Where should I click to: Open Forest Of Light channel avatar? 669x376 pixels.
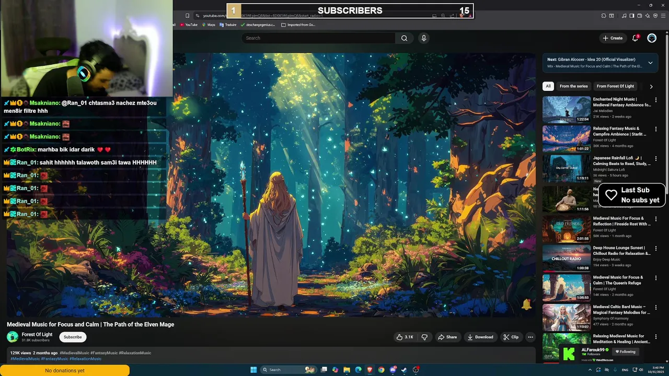tap(12, 337)
